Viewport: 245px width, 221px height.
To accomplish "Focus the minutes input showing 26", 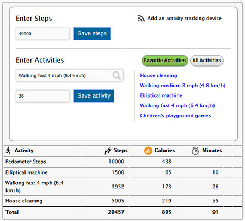I will tap(43, 96).
